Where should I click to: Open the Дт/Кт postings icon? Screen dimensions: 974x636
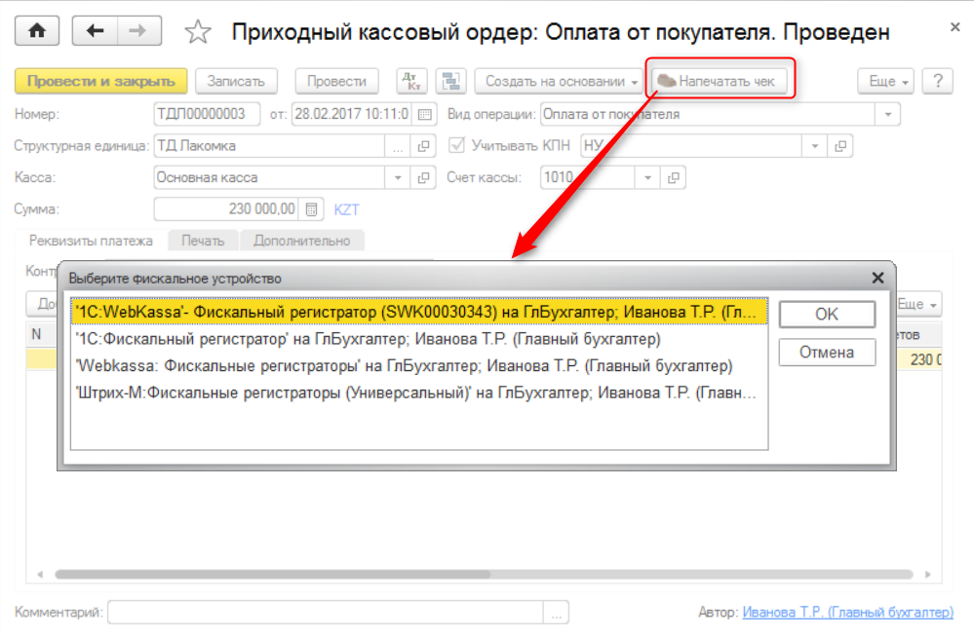pos(410,82)
